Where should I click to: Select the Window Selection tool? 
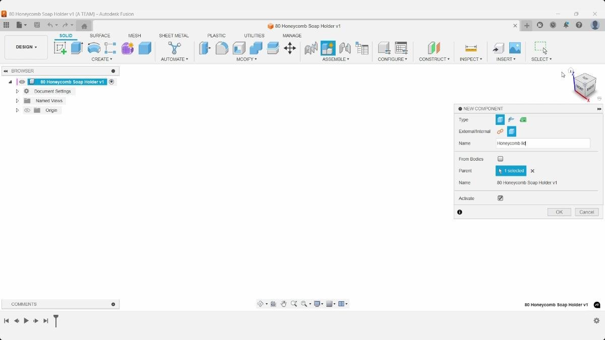[x=541, y=47]
